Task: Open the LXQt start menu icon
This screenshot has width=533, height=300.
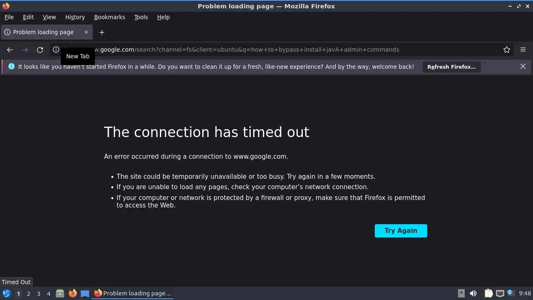Action: tap(7, 293)
